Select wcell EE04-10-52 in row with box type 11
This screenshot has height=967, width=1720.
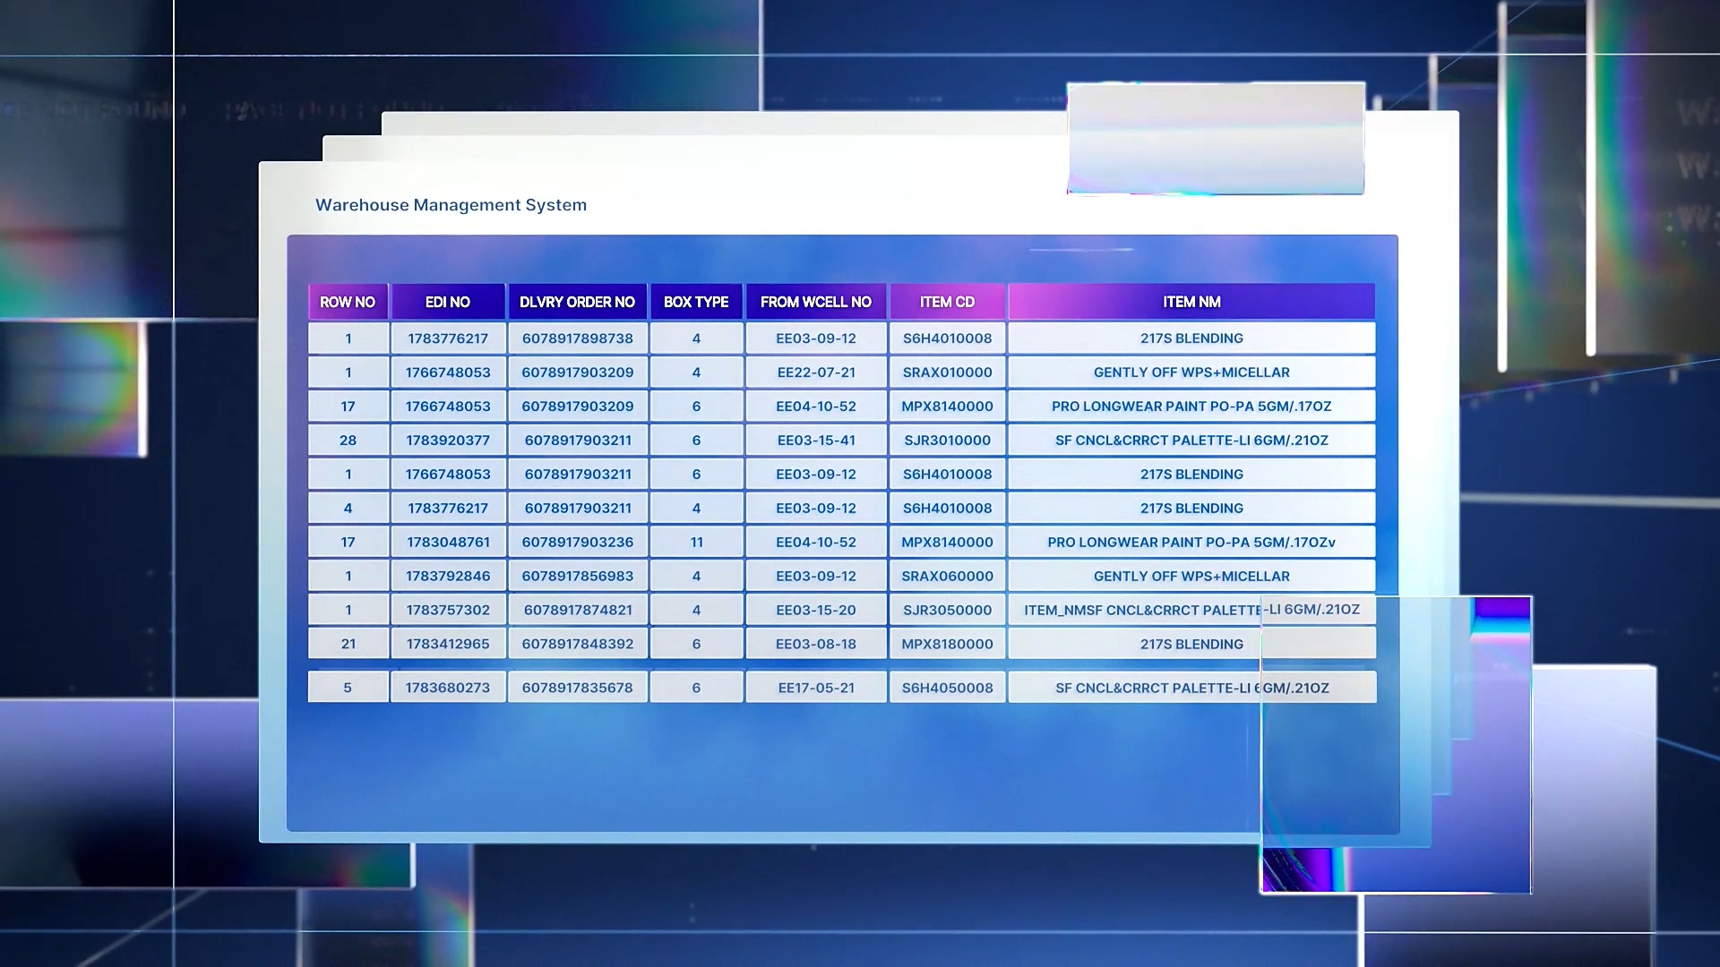(816, 543)
